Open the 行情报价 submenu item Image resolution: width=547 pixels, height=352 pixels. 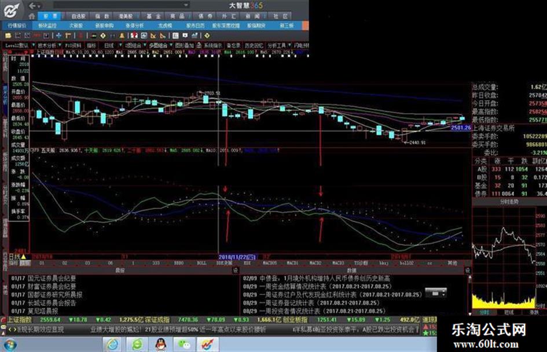click(17, 25)
